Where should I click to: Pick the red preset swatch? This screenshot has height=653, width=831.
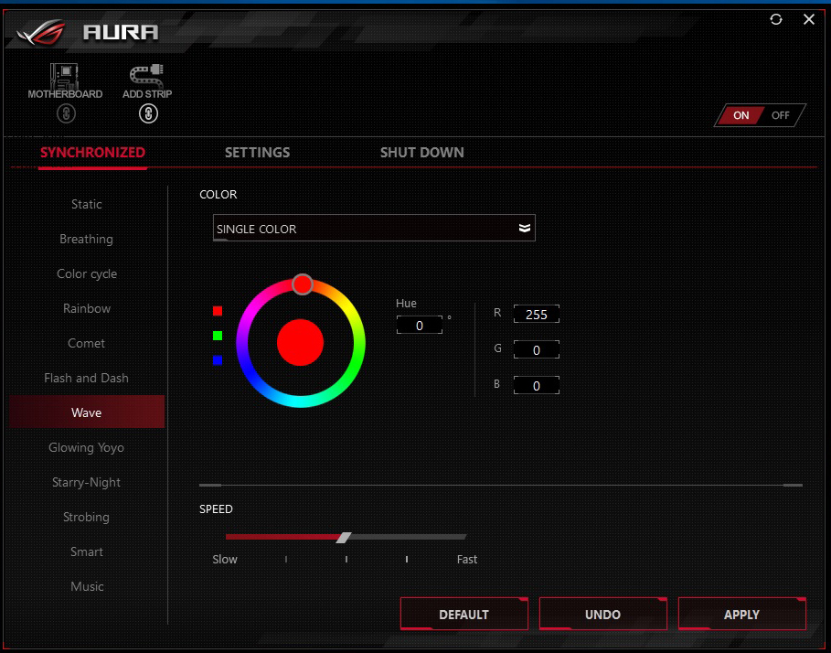coord(218,311)
